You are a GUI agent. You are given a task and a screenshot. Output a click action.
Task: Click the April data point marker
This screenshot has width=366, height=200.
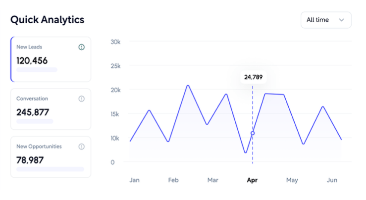253,133
